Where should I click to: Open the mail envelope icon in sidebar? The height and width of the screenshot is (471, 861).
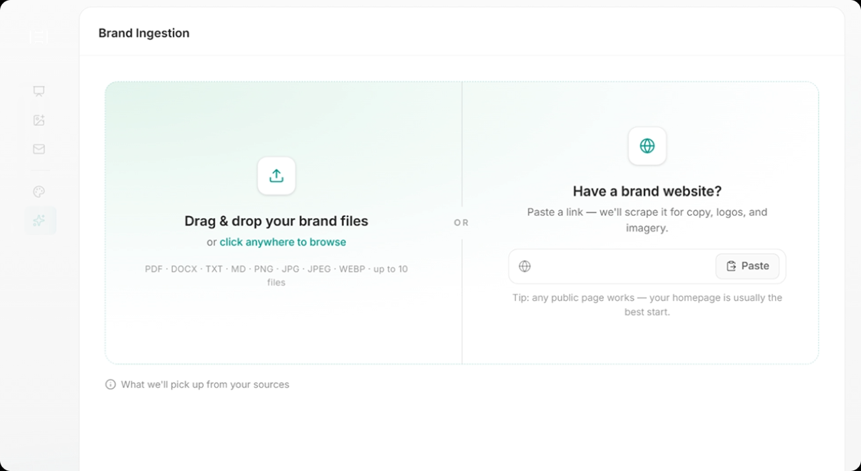[x=39, y=149]
